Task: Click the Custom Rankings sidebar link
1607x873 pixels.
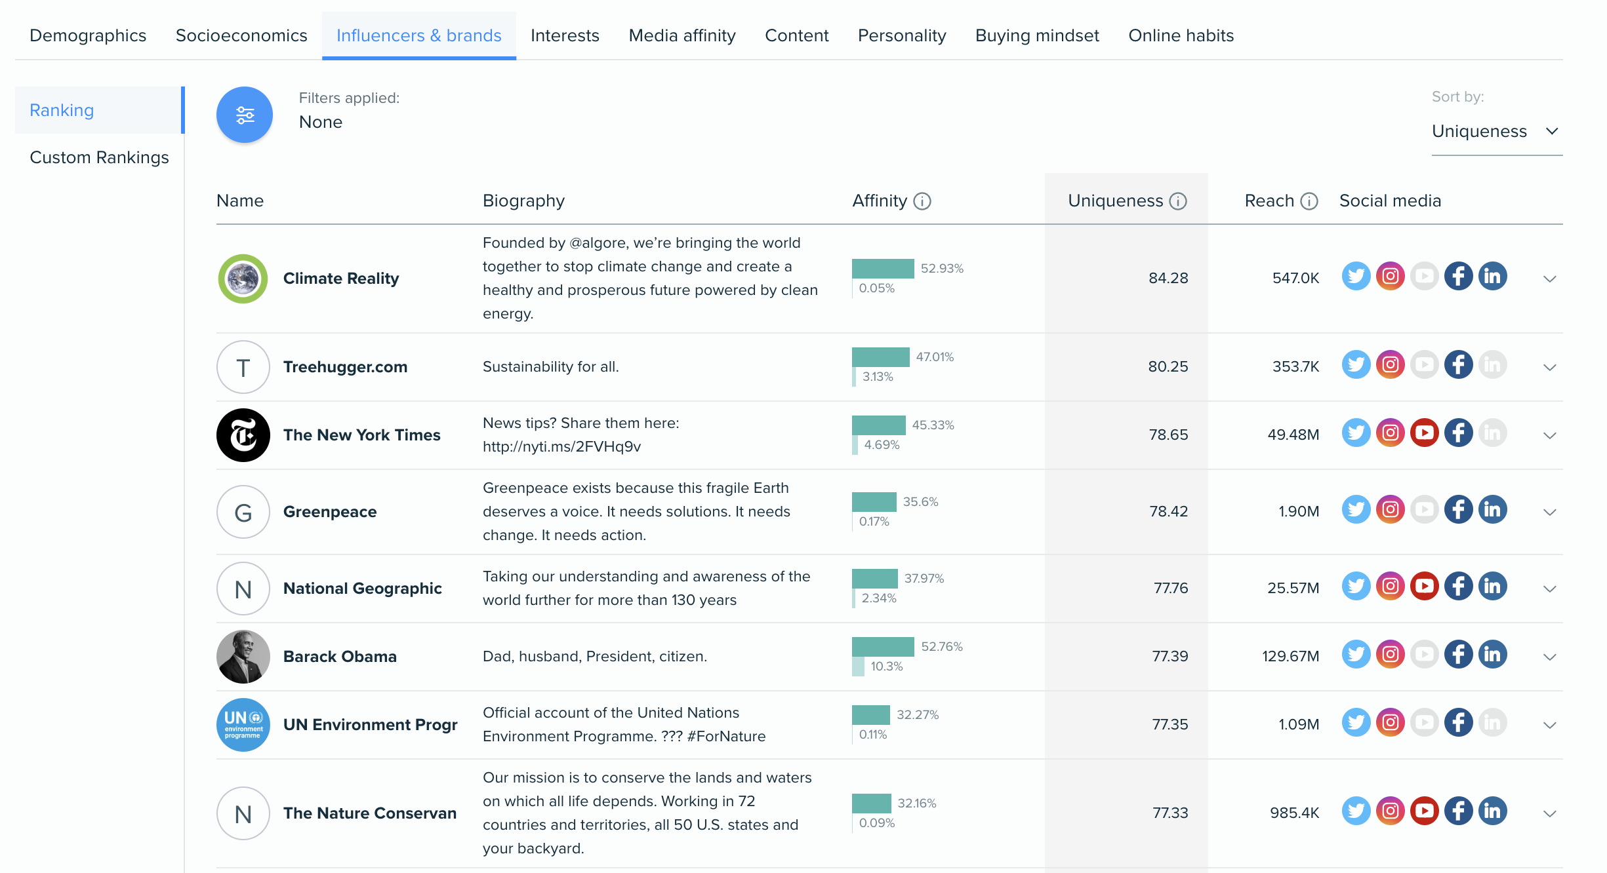Action: pos(98,157)
